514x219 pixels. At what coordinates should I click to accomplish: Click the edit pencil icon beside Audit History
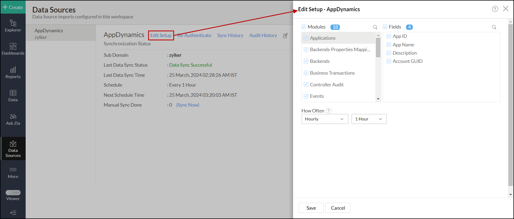(285, 35)
